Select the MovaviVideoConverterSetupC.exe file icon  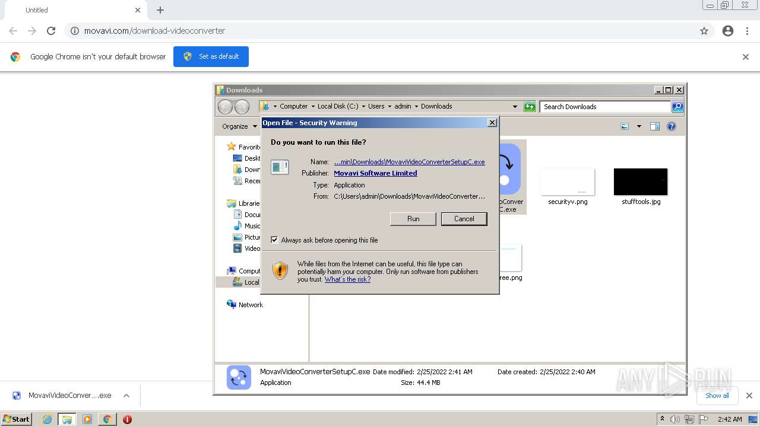[509, 177]
